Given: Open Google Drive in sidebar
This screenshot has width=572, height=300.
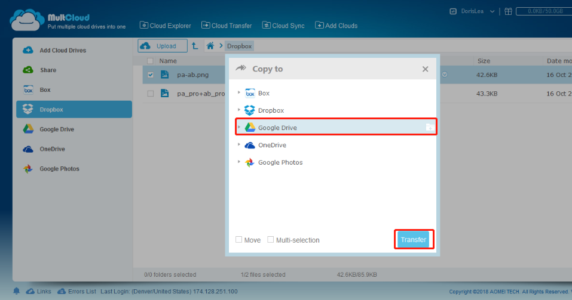Looking at the screenshot, I should (x=74, y=129).
